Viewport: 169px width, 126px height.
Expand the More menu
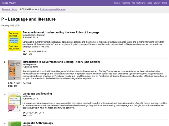coord(165,3)
